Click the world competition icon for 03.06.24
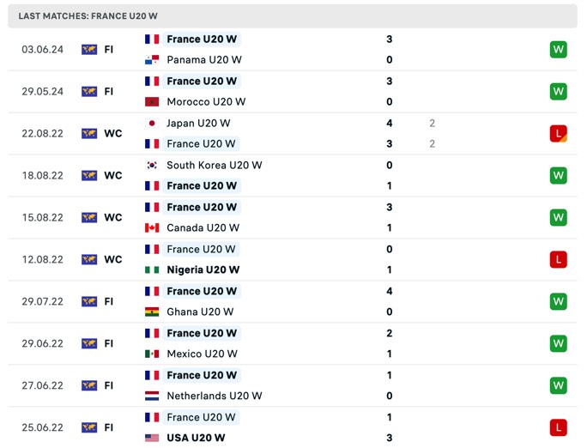This screenshot has height=448, width=587. pyautogui.click(x=89, y=50)
